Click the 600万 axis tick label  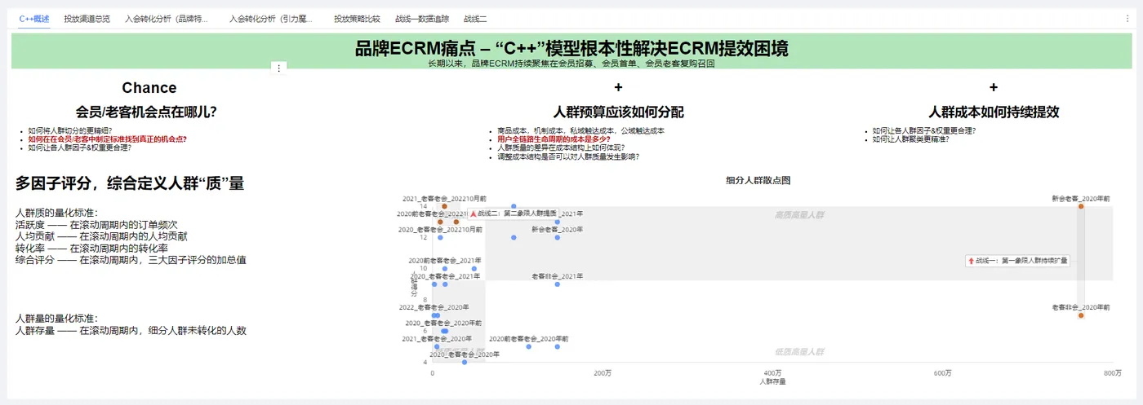(942, 372)
